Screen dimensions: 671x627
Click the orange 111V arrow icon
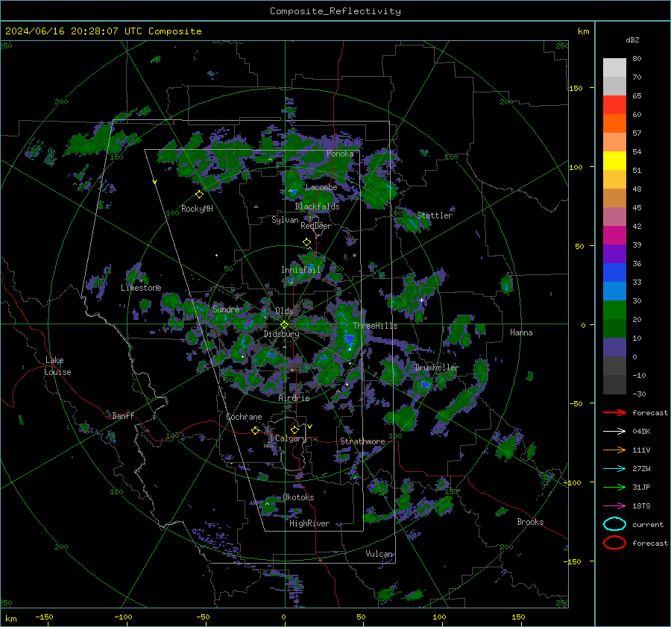pos(614,450)
